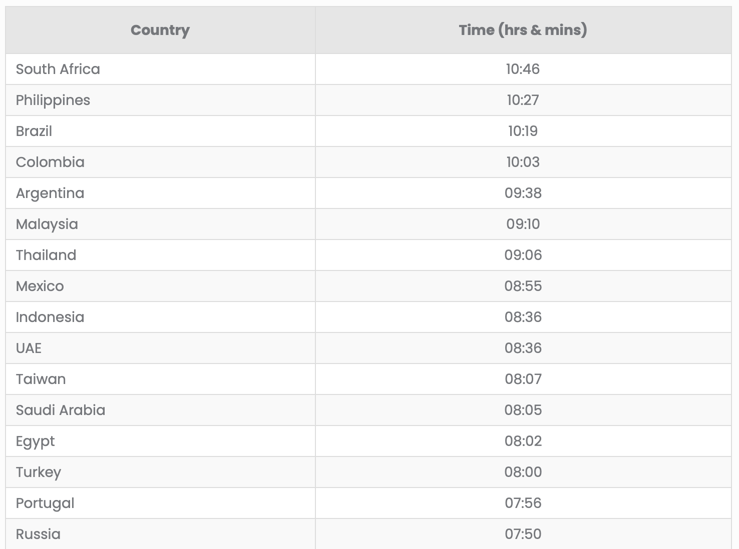Click the Russia row name
Viewport: 739px width, 549px height.
point(38,534)
